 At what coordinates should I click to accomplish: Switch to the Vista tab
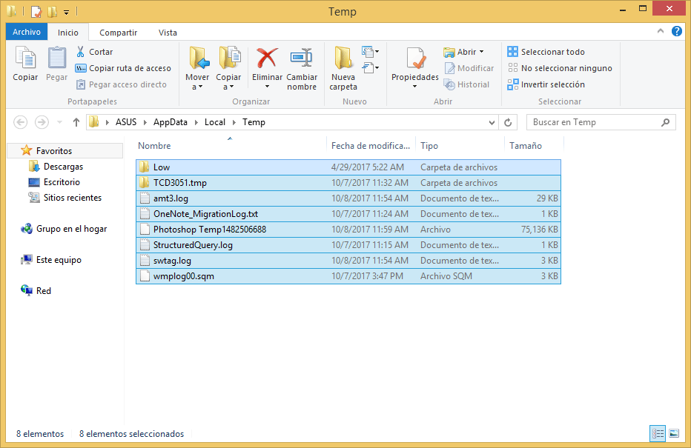pyautogui.click(x=168, y=33)
